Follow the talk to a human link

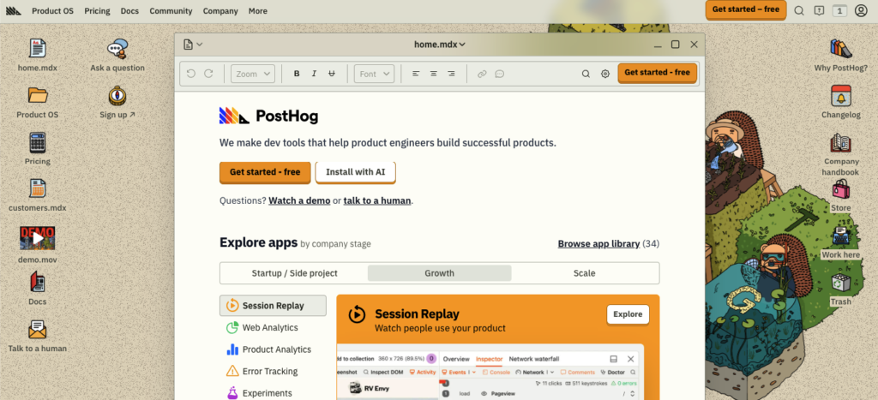(377, 200)
